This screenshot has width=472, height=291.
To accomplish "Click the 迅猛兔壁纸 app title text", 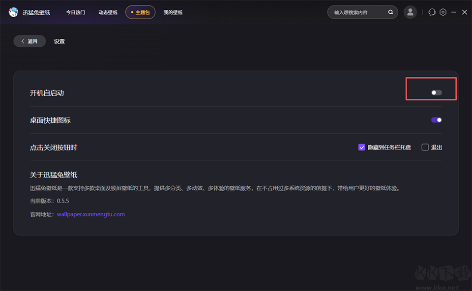I will (x=36, y=13).
